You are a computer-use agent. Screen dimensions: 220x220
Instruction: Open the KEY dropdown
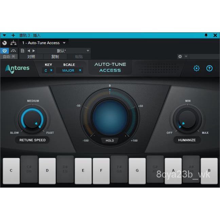[48, 70]
